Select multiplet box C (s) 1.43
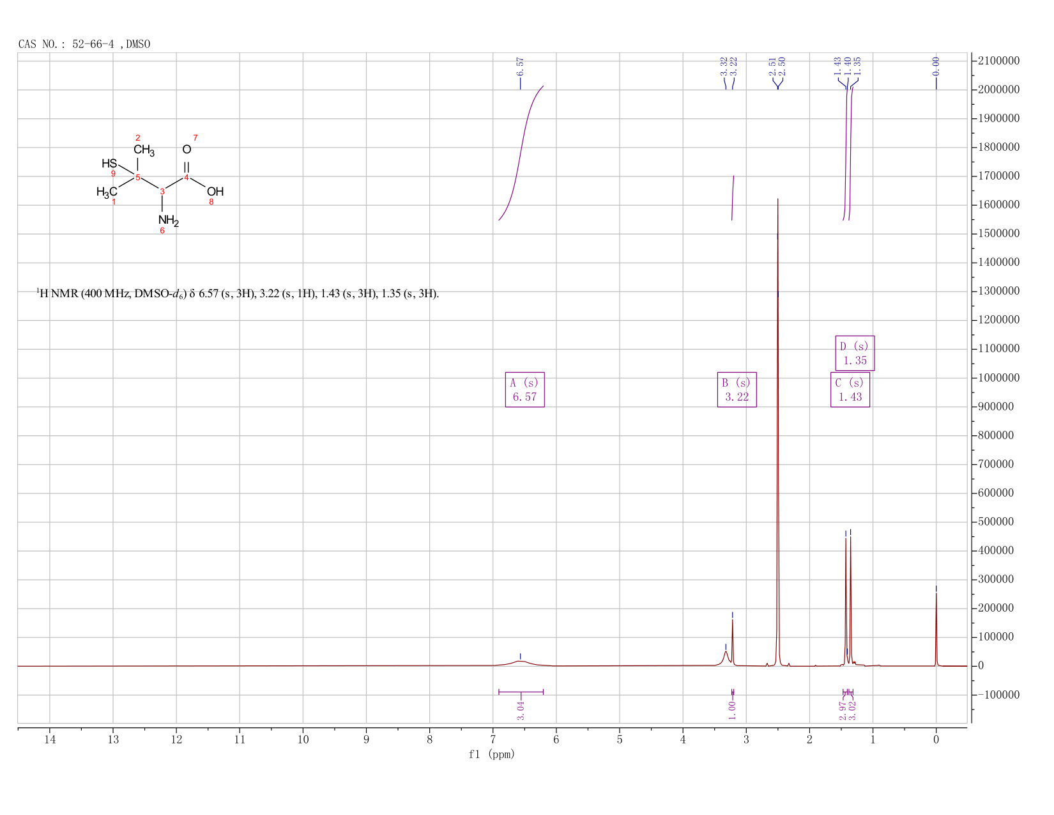 click(850, 389)
